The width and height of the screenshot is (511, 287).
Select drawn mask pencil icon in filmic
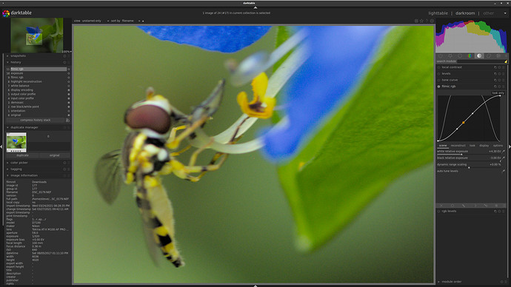(x=464, y=206)
